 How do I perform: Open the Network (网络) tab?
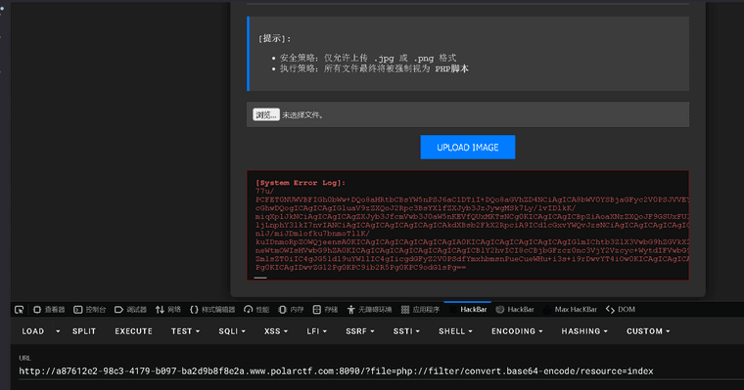tap(168, 310)
